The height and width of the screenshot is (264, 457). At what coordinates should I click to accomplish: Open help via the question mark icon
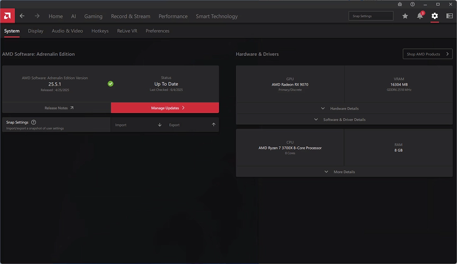[412, 4]
